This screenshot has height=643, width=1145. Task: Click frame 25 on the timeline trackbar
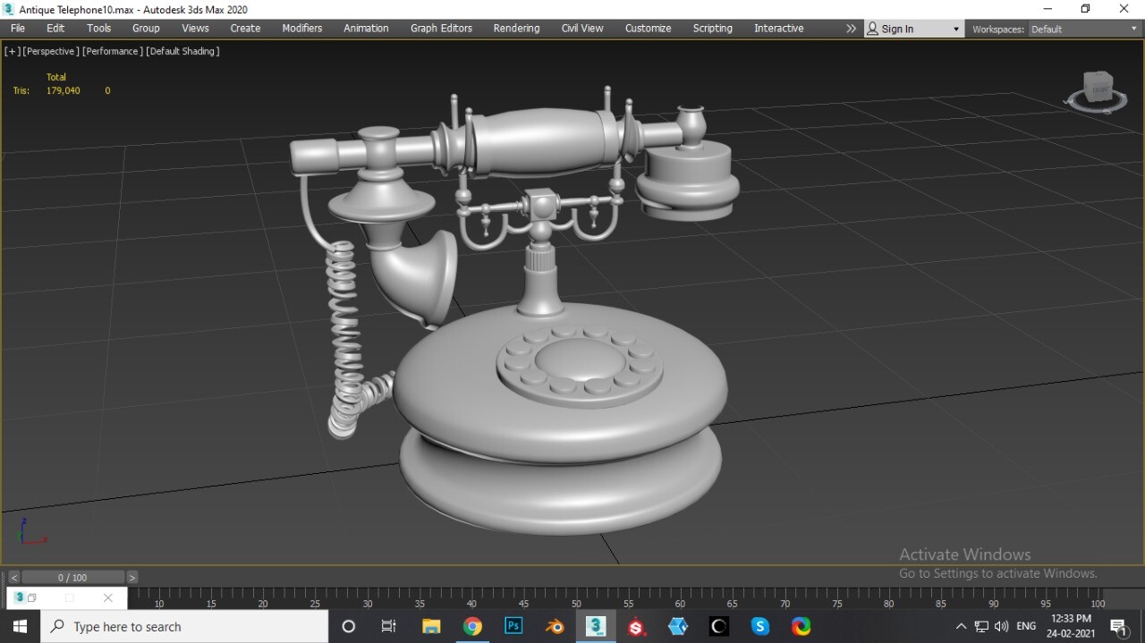click(315, 603)
